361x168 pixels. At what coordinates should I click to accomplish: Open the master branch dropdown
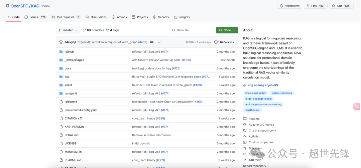point(68,30)
